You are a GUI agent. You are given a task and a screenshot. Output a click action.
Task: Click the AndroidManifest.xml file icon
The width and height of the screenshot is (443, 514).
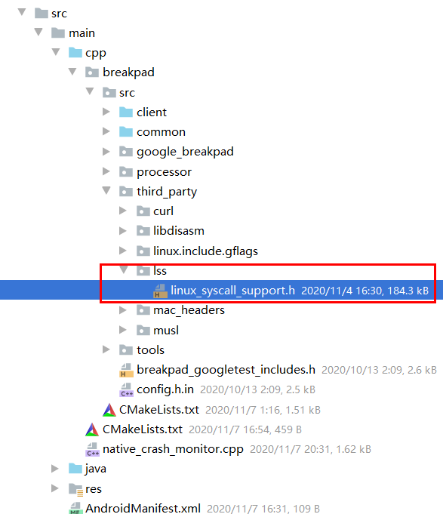75,508
